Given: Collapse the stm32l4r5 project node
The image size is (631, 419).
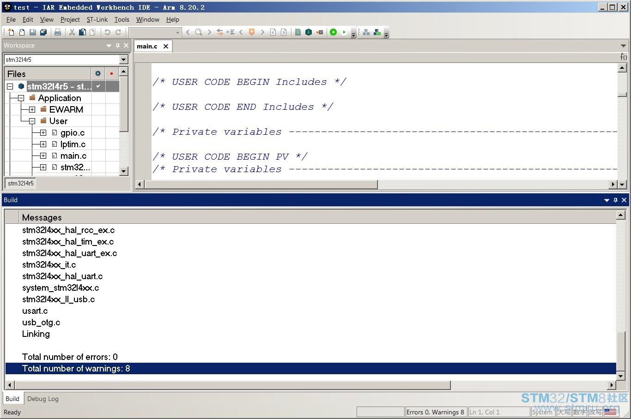Looking at the screenshot, I should 10,86.
